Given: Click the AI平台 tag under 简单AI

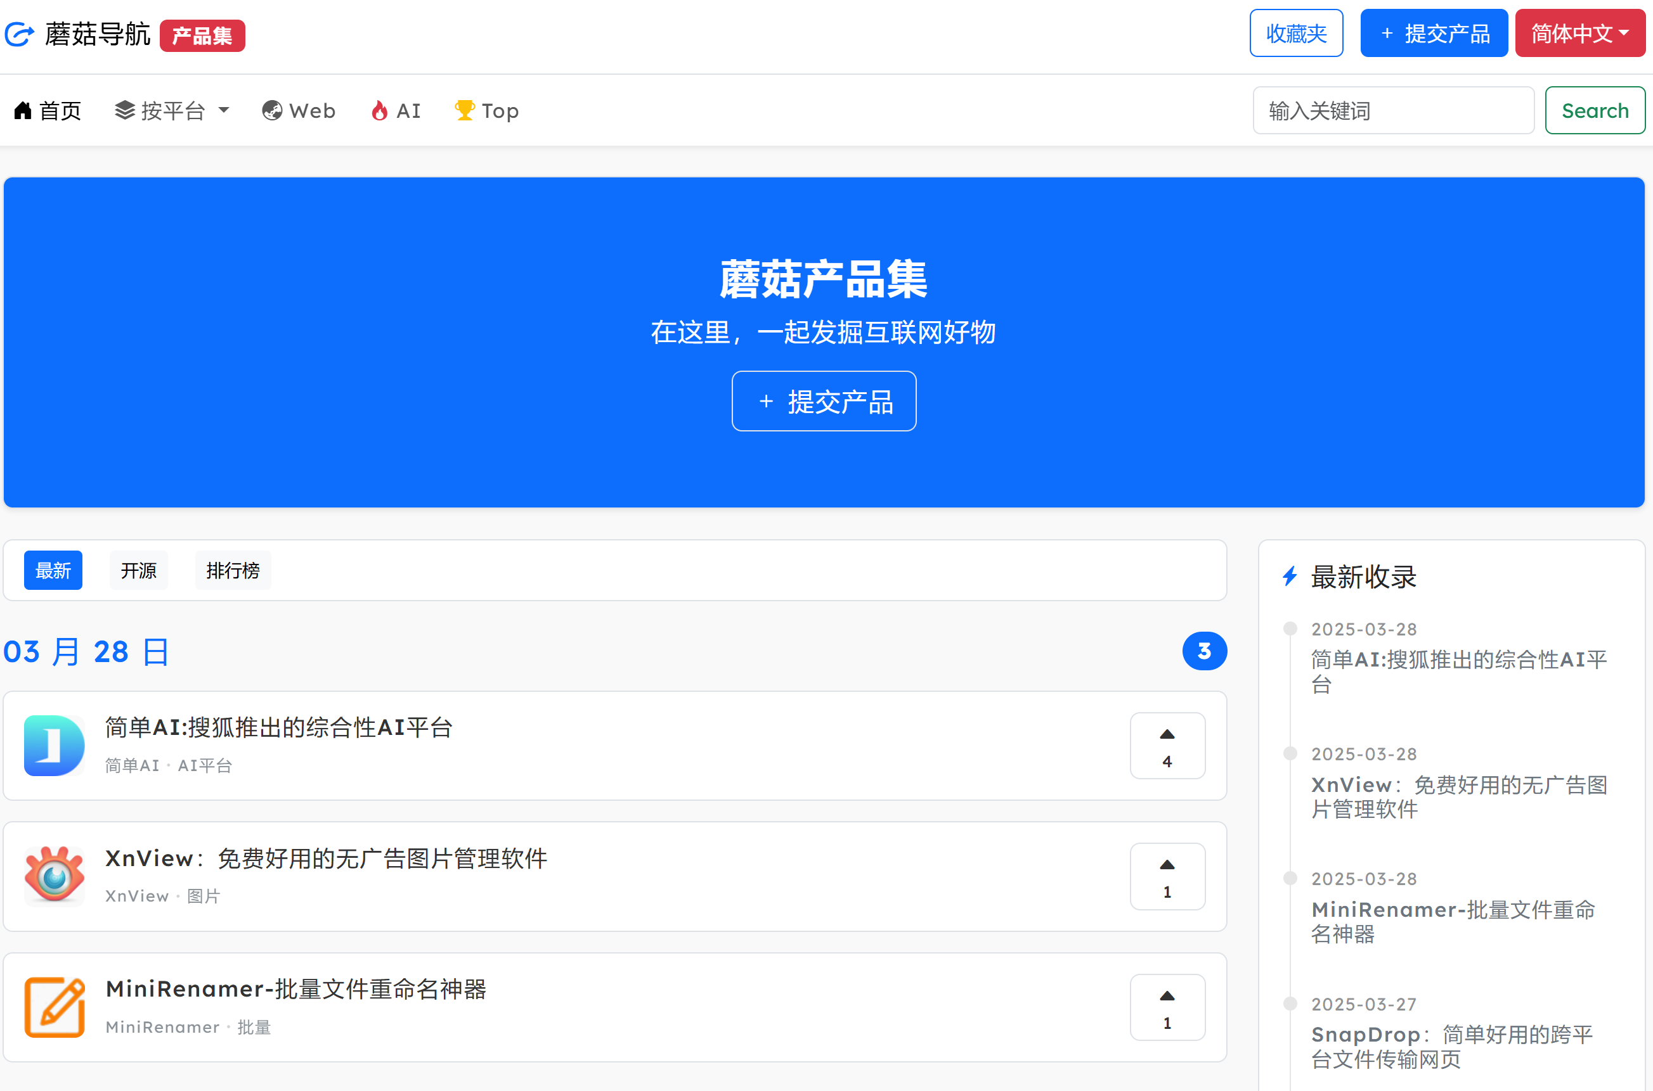Looking at the screenshot, I should tap(205, 765).
